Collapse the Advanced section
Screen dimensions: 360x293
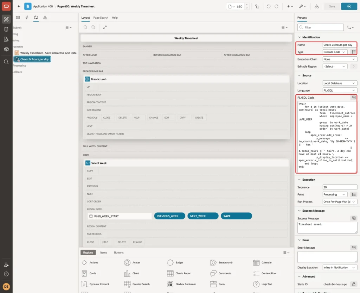(299, 276)
